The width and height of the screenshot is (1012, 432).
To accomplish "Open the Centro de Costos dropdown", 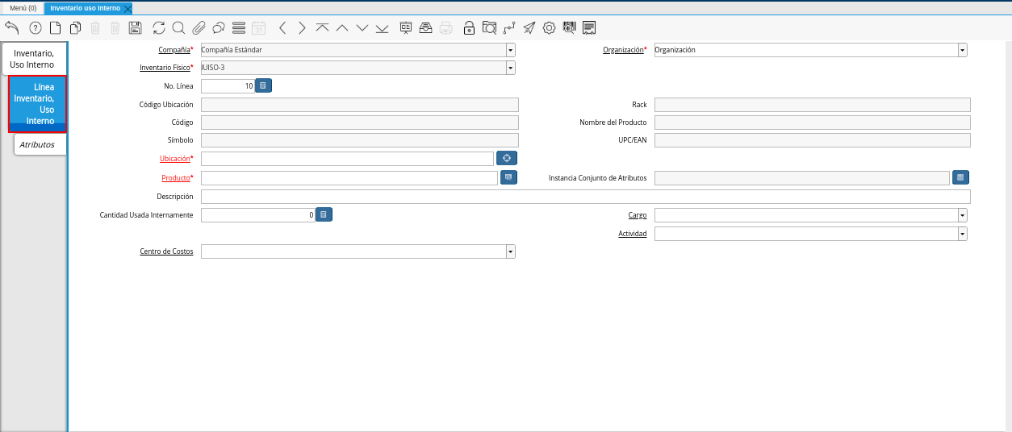I will (510, 251).
